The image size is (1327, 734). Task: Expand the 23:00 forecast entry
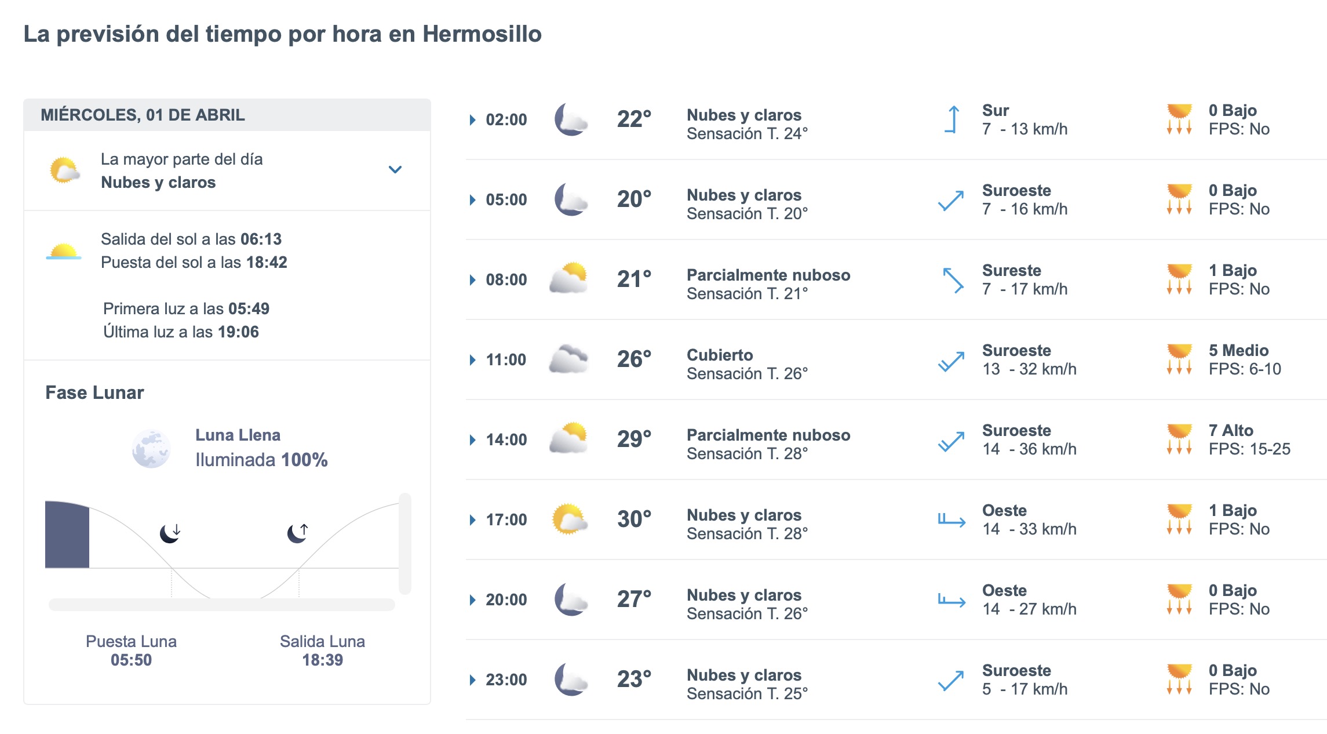click(x=472, y=680)
